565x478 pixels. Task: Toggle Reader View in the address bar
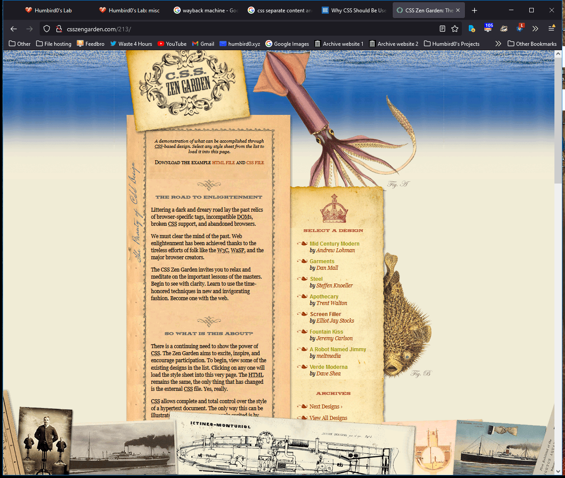tap(442, 29)
